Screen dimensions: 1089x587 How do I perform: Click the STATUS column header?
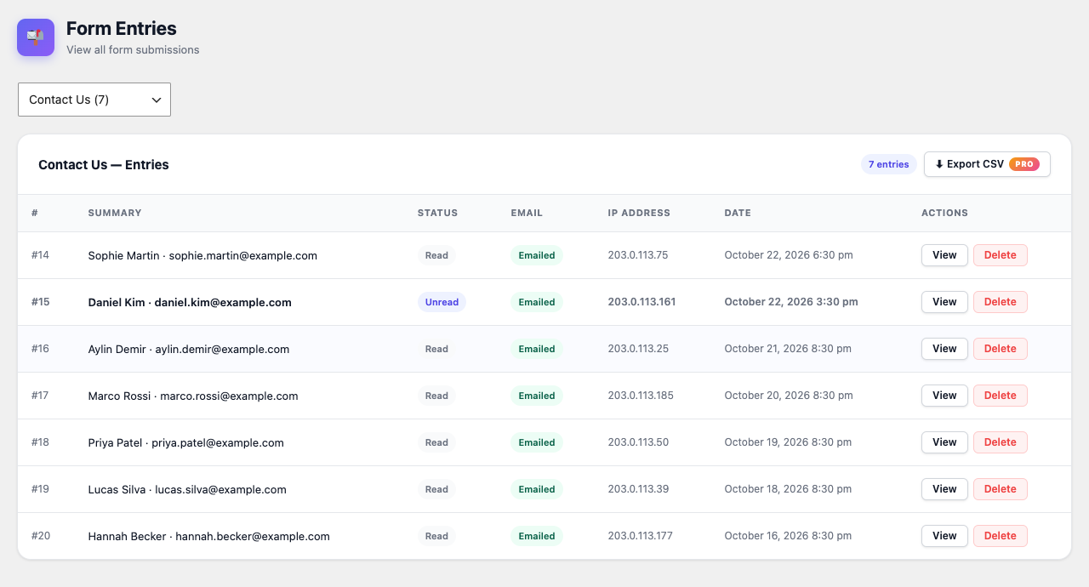click(437, 213)
